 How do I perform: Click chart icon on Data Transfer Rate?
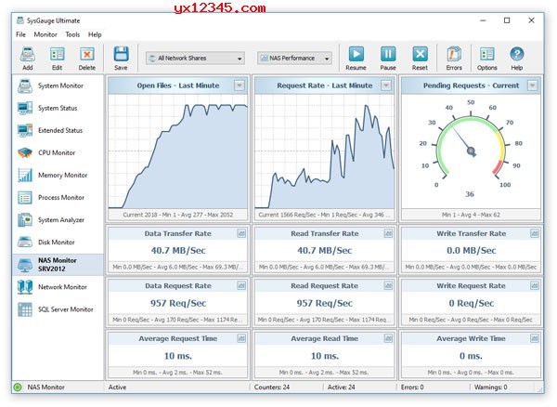pyautogui.click(x=241, y=233)
